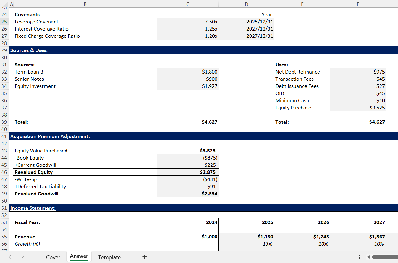Switch to the Cover sheet tab
The width and height of the screenshot is (398, 263).
point(53,257)
